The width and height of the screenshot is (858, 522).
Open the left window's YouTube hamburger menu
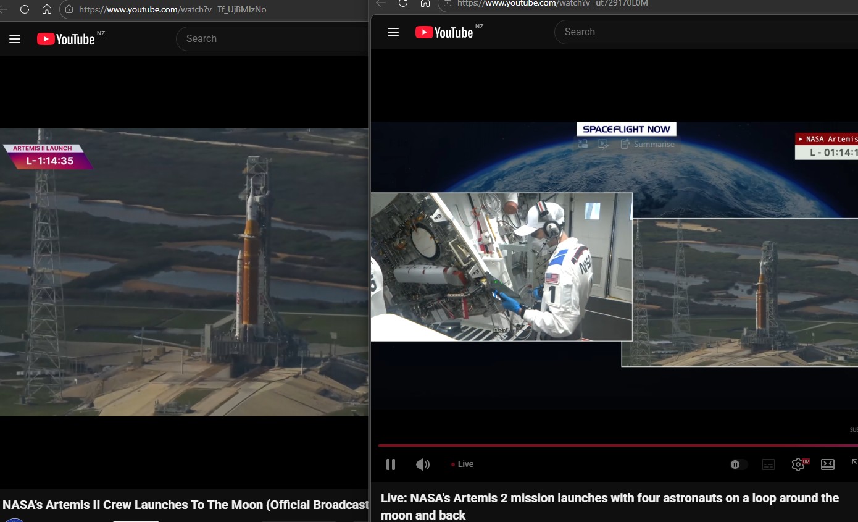click(15, 39)
